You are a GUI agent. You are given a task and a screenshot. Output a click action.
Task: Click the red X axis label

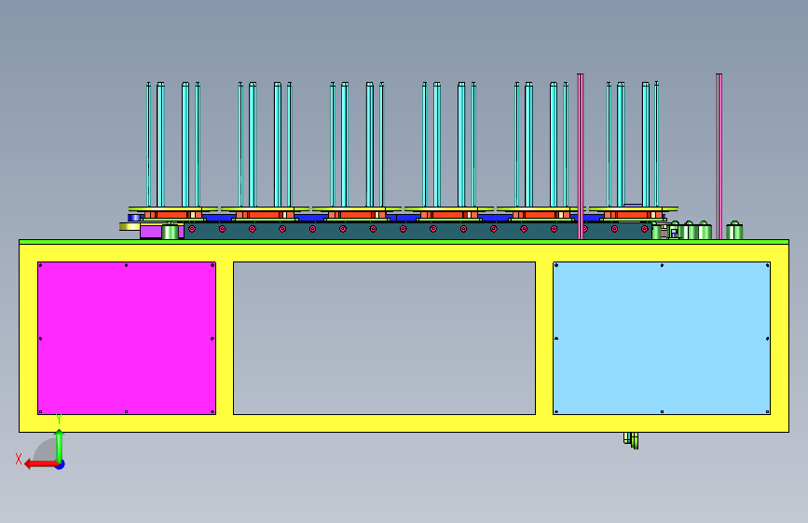click(19, 459)
